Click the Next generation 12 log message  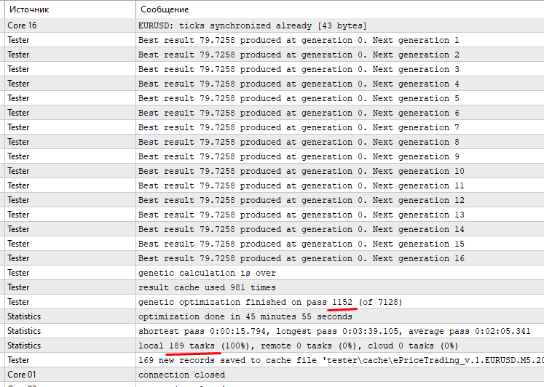[301, 200]
